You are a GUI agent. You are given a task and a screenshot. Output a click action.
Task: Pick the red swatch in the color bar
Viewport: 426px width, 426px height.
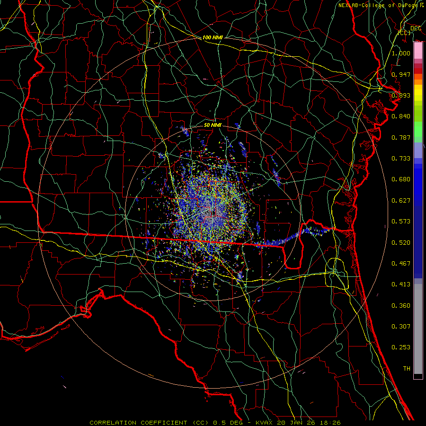click(x=418, y=71)
